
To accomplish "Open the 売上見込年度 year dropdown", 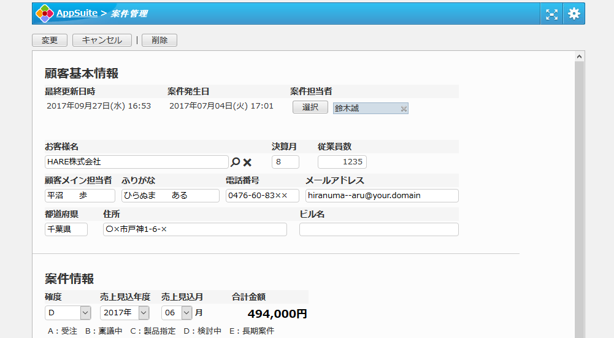I will (143, 313).
